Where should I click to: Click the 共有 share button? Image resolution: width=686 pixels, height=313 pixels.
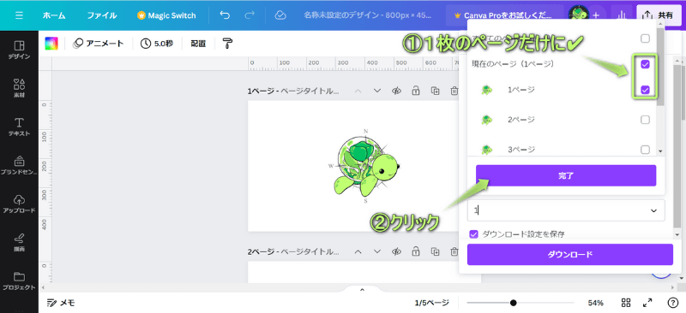pos(659,15)
